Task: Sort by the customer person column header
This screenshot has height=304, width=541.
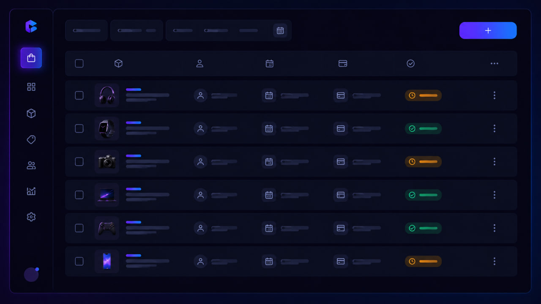Action: (200, 63)
